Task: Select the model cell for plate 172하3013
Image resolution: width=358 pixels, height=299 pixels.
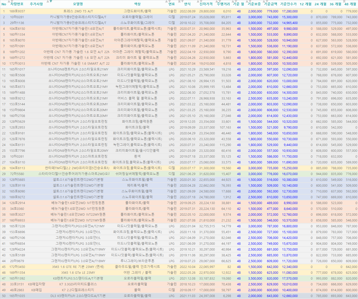Action: click(x=75, y=64)
